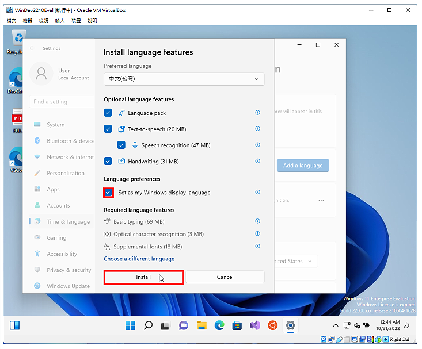
Task: Click info icon next to Language pack
Action: pyautogui.click(x=257, y=113)
